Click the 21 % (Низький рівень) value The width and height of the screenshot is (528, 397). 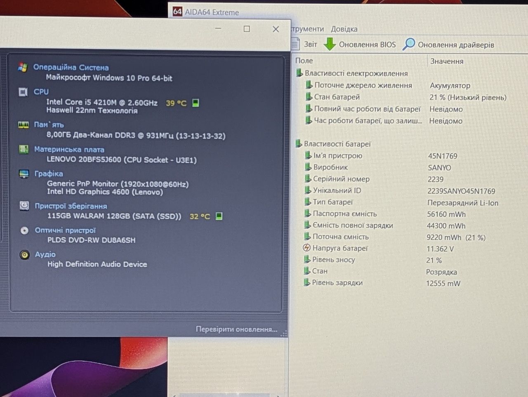coord(468,98)
